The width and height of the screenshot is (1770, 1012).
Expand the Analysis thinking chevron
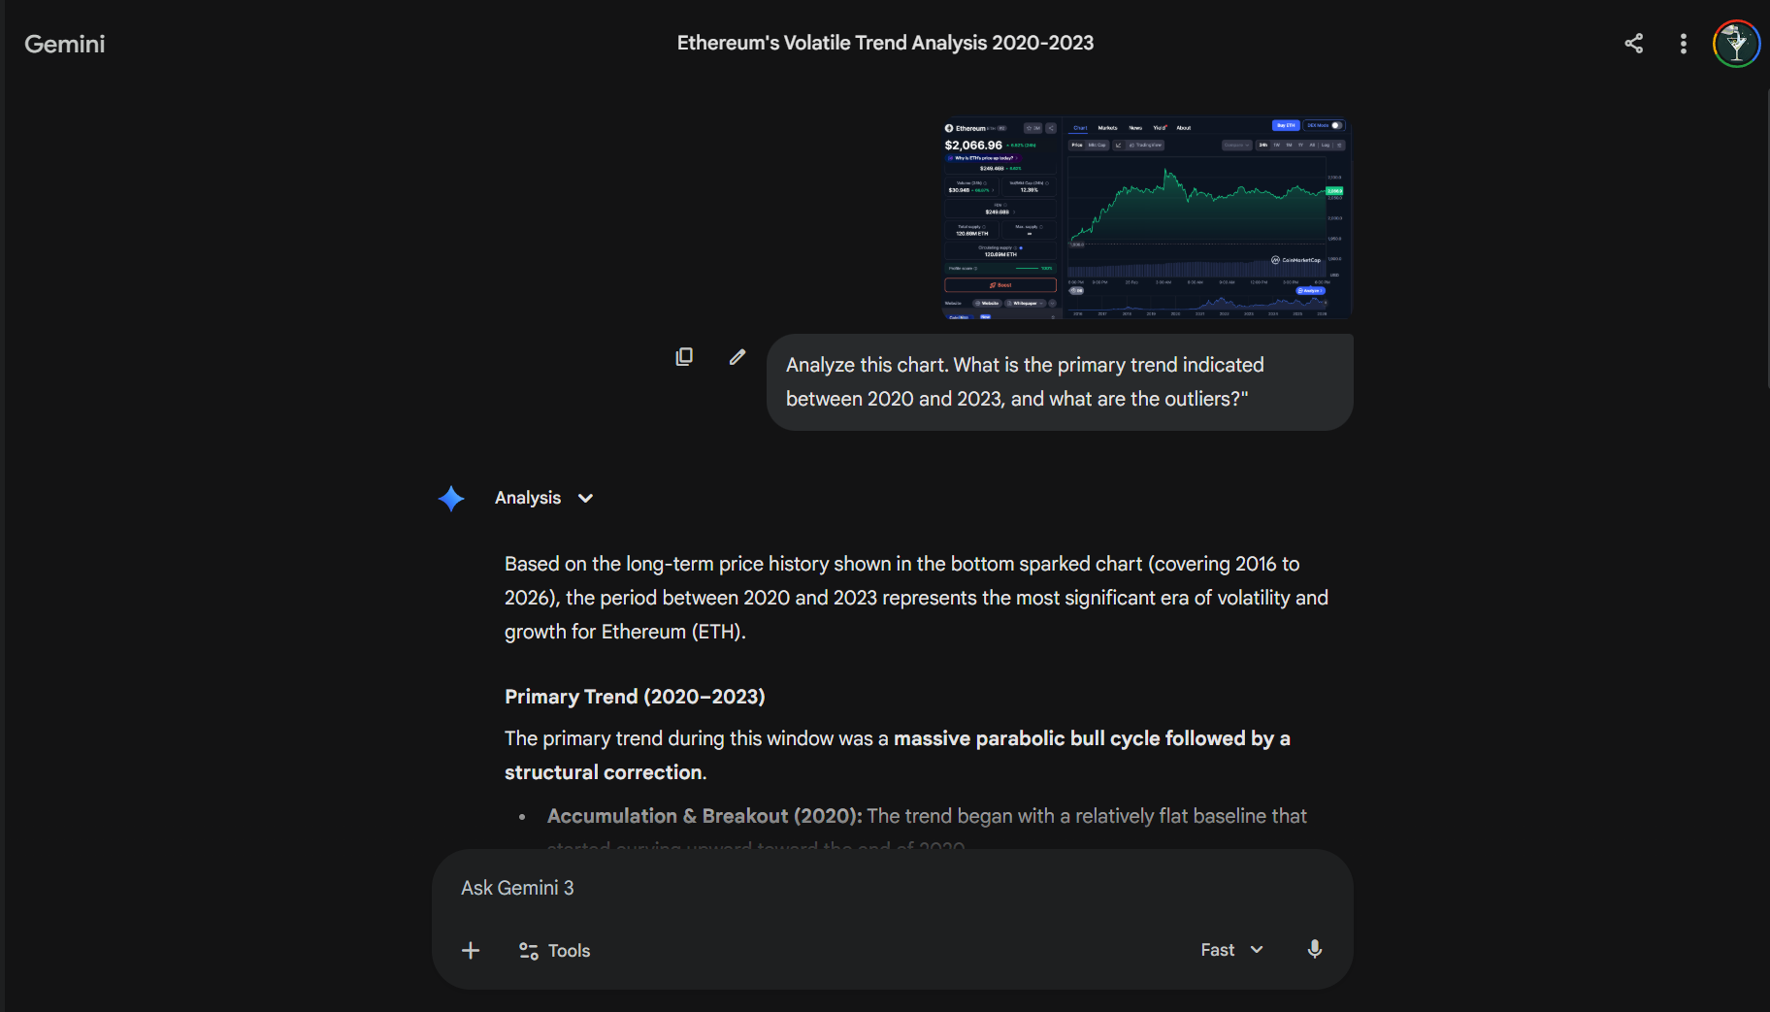585,498
